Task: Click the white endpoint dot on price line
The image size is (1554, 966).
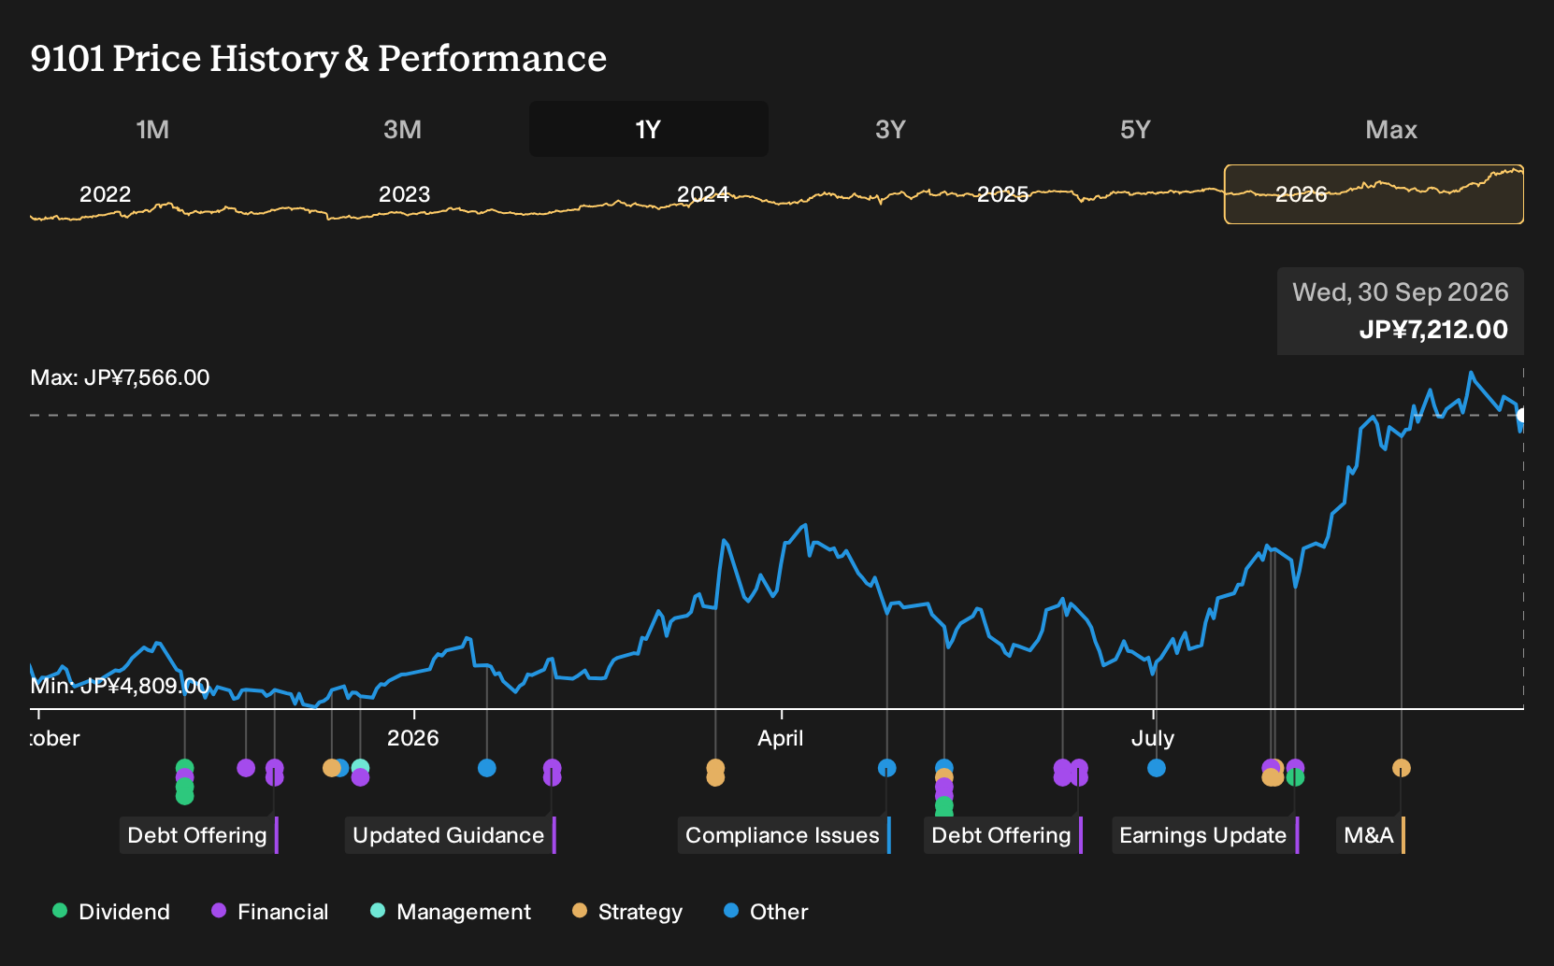Action: coord(1522,416)
